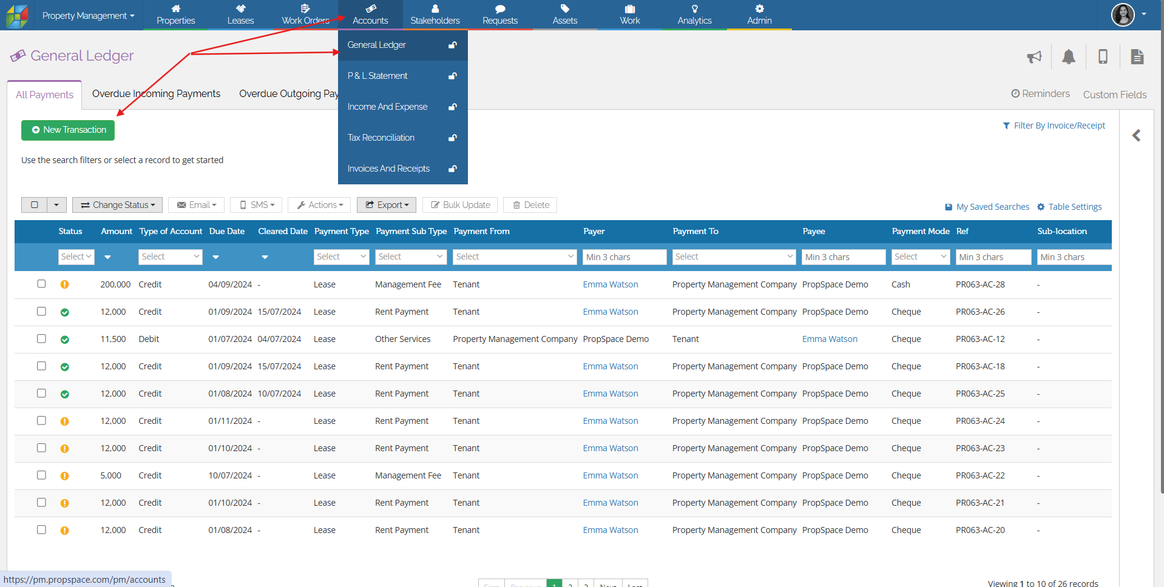Viewport: 1164px width, 587px height.
Task: Click the Payer filter text field
Action: [624, 257]
